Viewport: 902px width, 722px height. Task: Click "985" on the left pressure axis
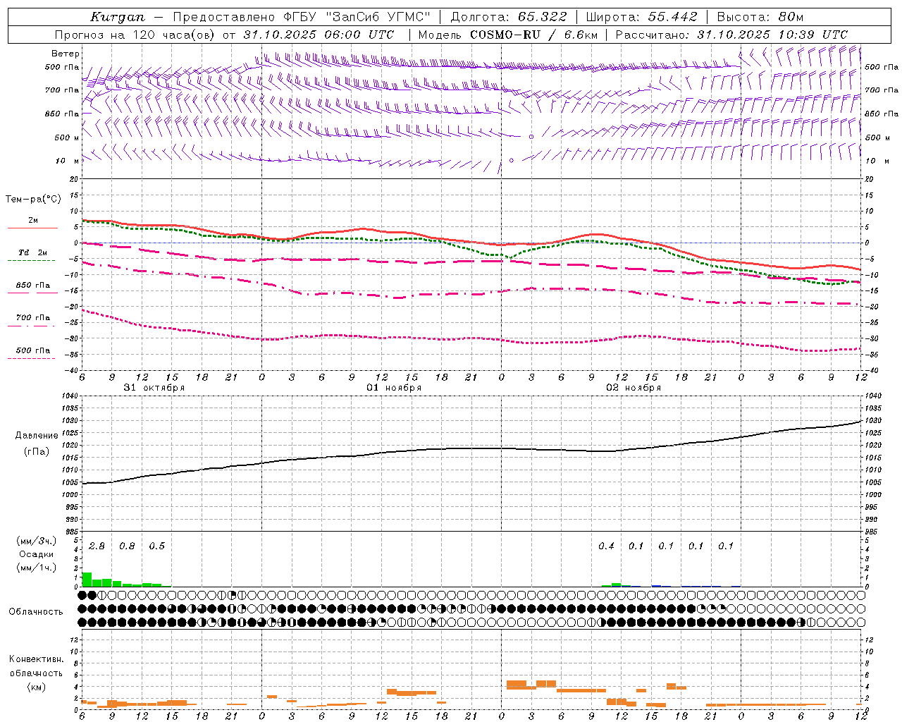73,532
